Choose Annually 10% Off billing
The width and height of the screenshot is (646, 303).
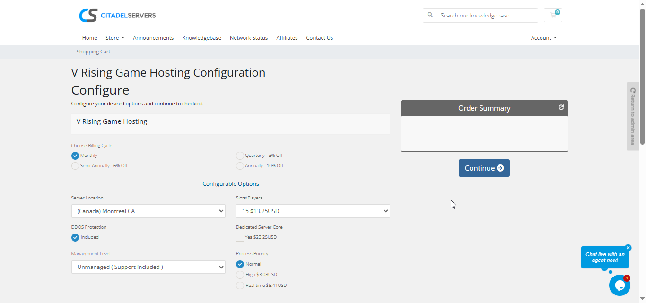tap(240, 166)
